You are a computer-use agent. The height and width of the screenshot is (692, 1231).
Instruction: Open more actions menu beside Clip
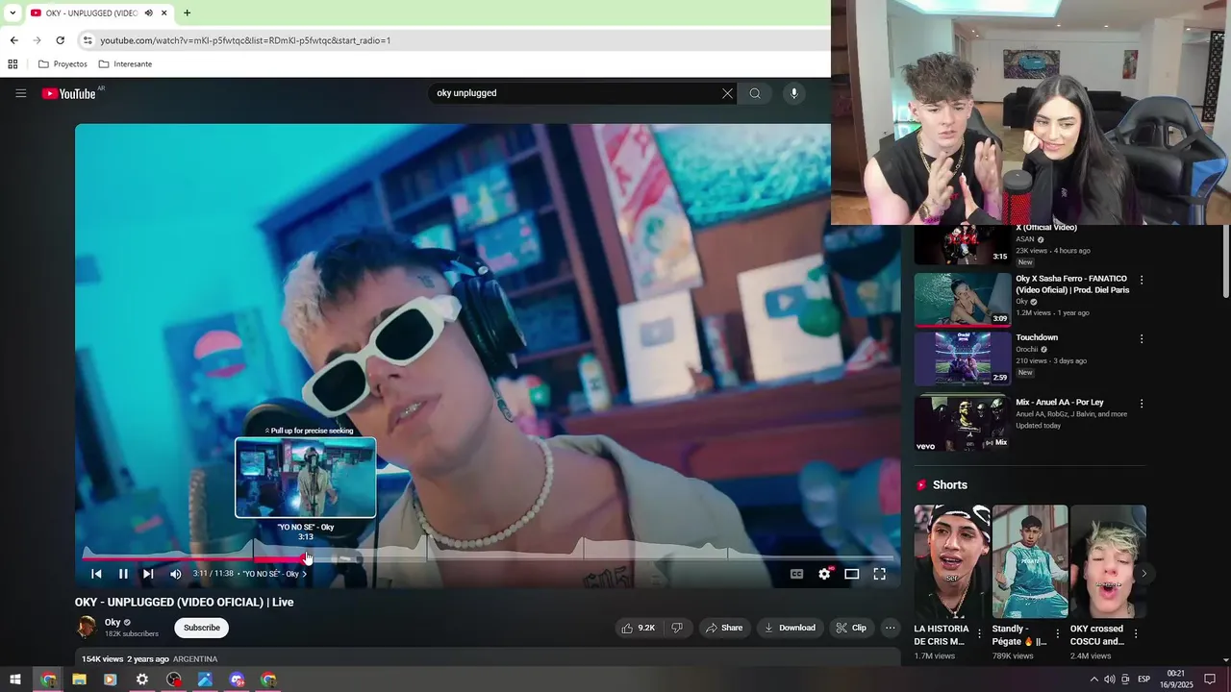pos(891,628)
